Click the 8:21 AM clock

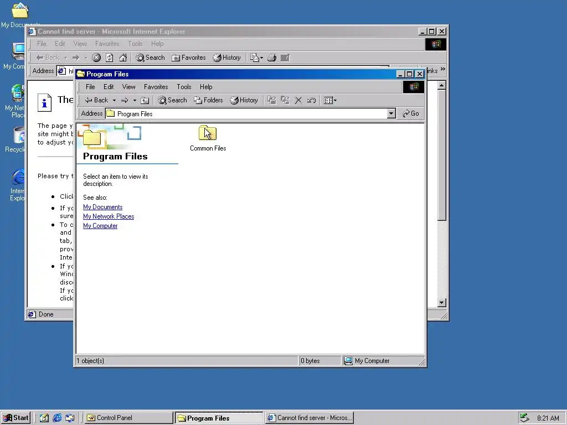coord(548,418)
